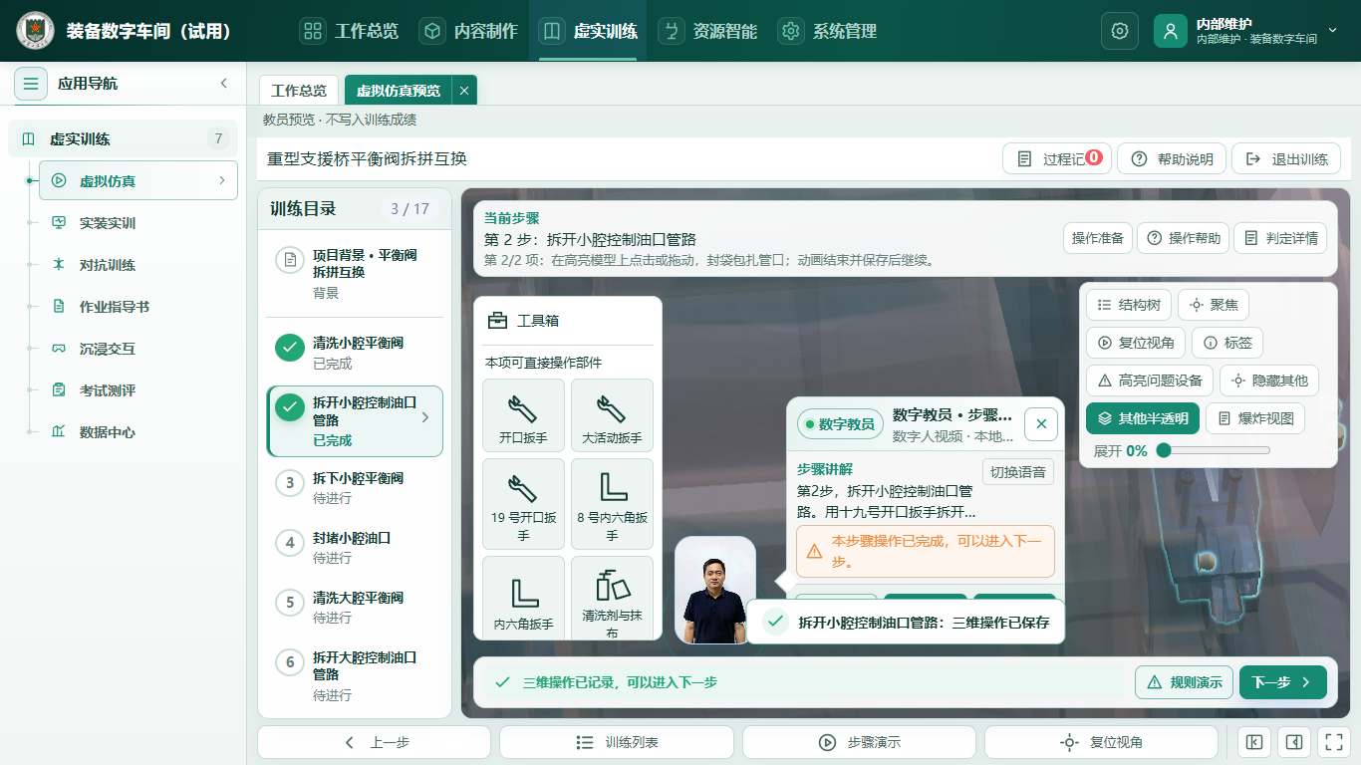Click the 下一步 button
1361x765 pixels.
[x=1283, y=682]
